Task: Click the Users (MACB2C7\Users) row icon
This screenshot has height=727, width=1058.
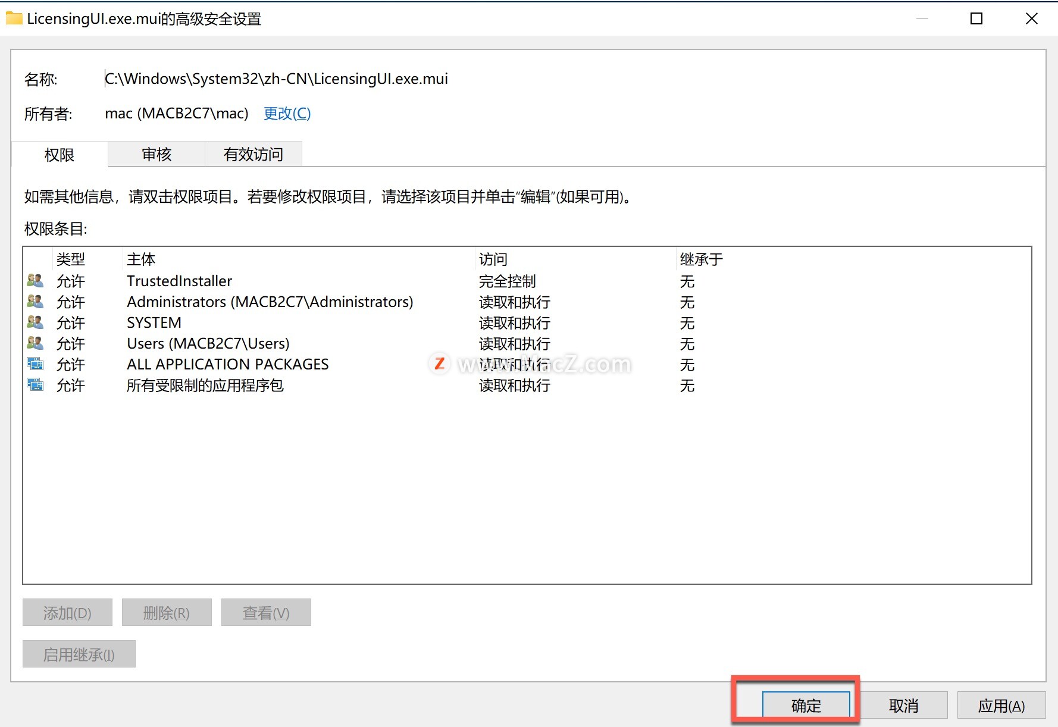Action: [x=35, y=343]
